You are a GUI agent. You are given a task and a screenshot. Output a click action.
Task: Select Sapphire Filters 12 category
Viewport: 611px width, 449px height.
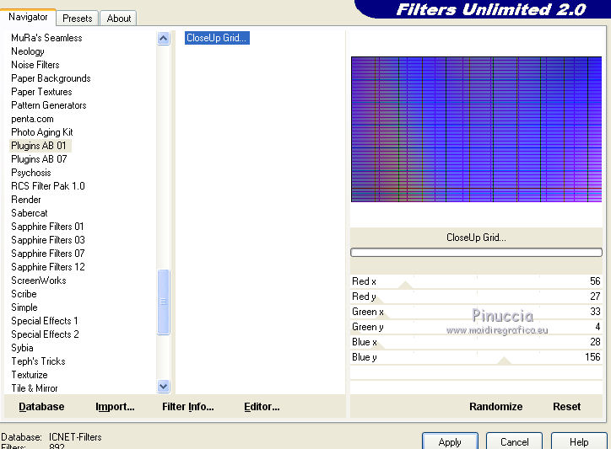[47, 267]
